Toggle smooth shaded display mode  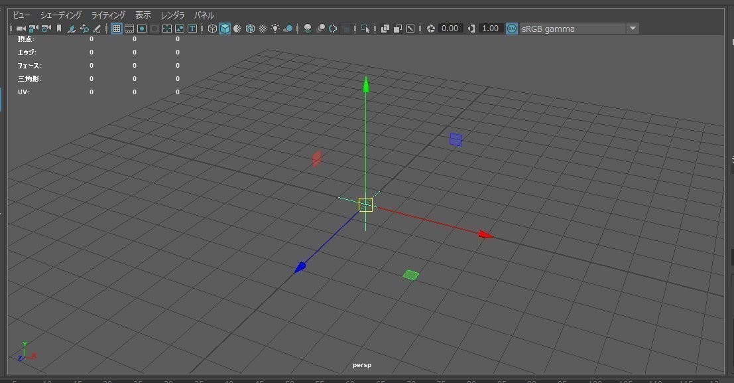(x=224, y=28)
